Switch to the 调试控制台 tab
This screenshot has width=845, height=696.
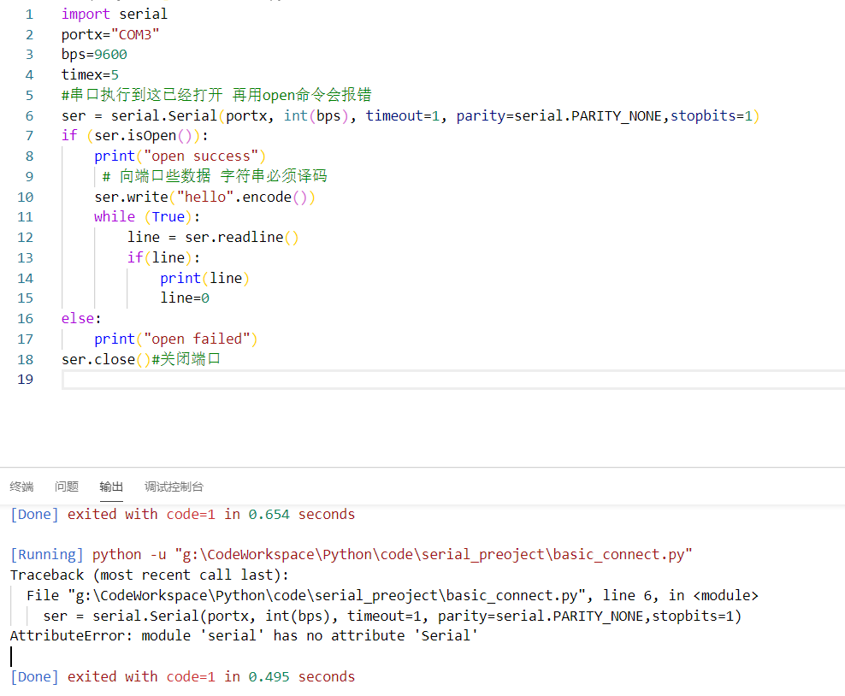[174, 486]
